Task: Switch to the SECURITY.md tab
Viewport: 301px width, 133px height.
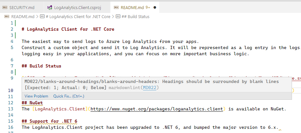Action: tap(21, 7)
